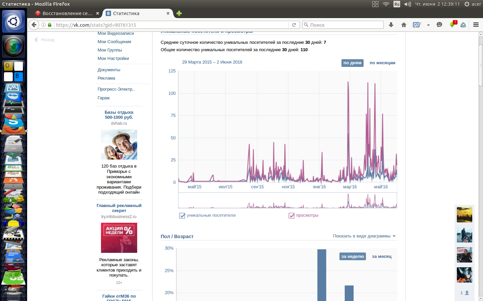Image resolution: width=483 pixels, height=301 pixels.
Task: Click the online friends counter icon
Action: tap(465, 293)
